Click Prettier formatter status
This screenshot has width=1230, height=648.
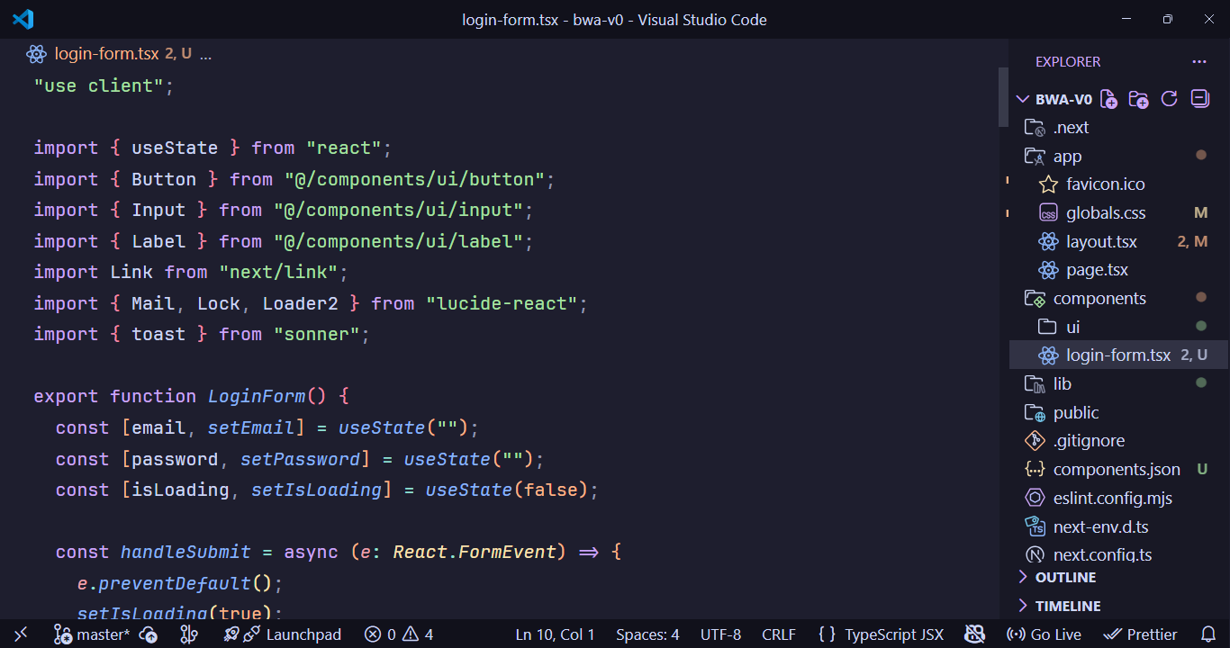tap(1140, 634)
